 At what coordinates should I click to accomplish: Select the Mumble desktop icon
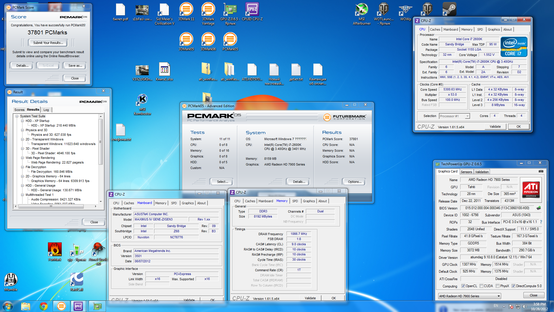pos(11,282)
